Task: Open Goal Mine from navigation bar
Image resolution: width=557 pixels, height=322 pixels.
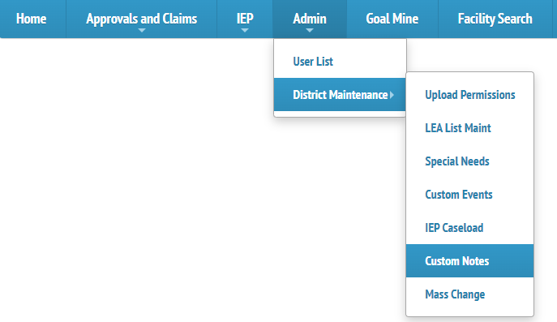Action: point(392,19)
